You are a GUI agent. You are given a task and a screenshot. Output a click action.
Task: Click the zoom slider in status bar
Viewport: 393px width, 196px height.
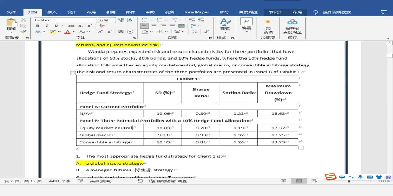point(348,181)
